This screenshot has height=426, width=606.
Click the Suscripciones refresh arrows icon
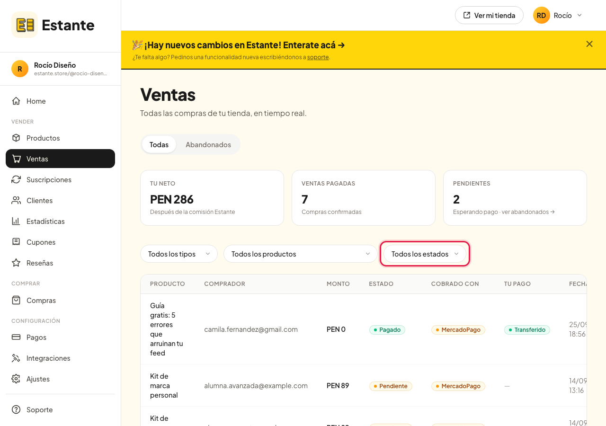[16, 179]
